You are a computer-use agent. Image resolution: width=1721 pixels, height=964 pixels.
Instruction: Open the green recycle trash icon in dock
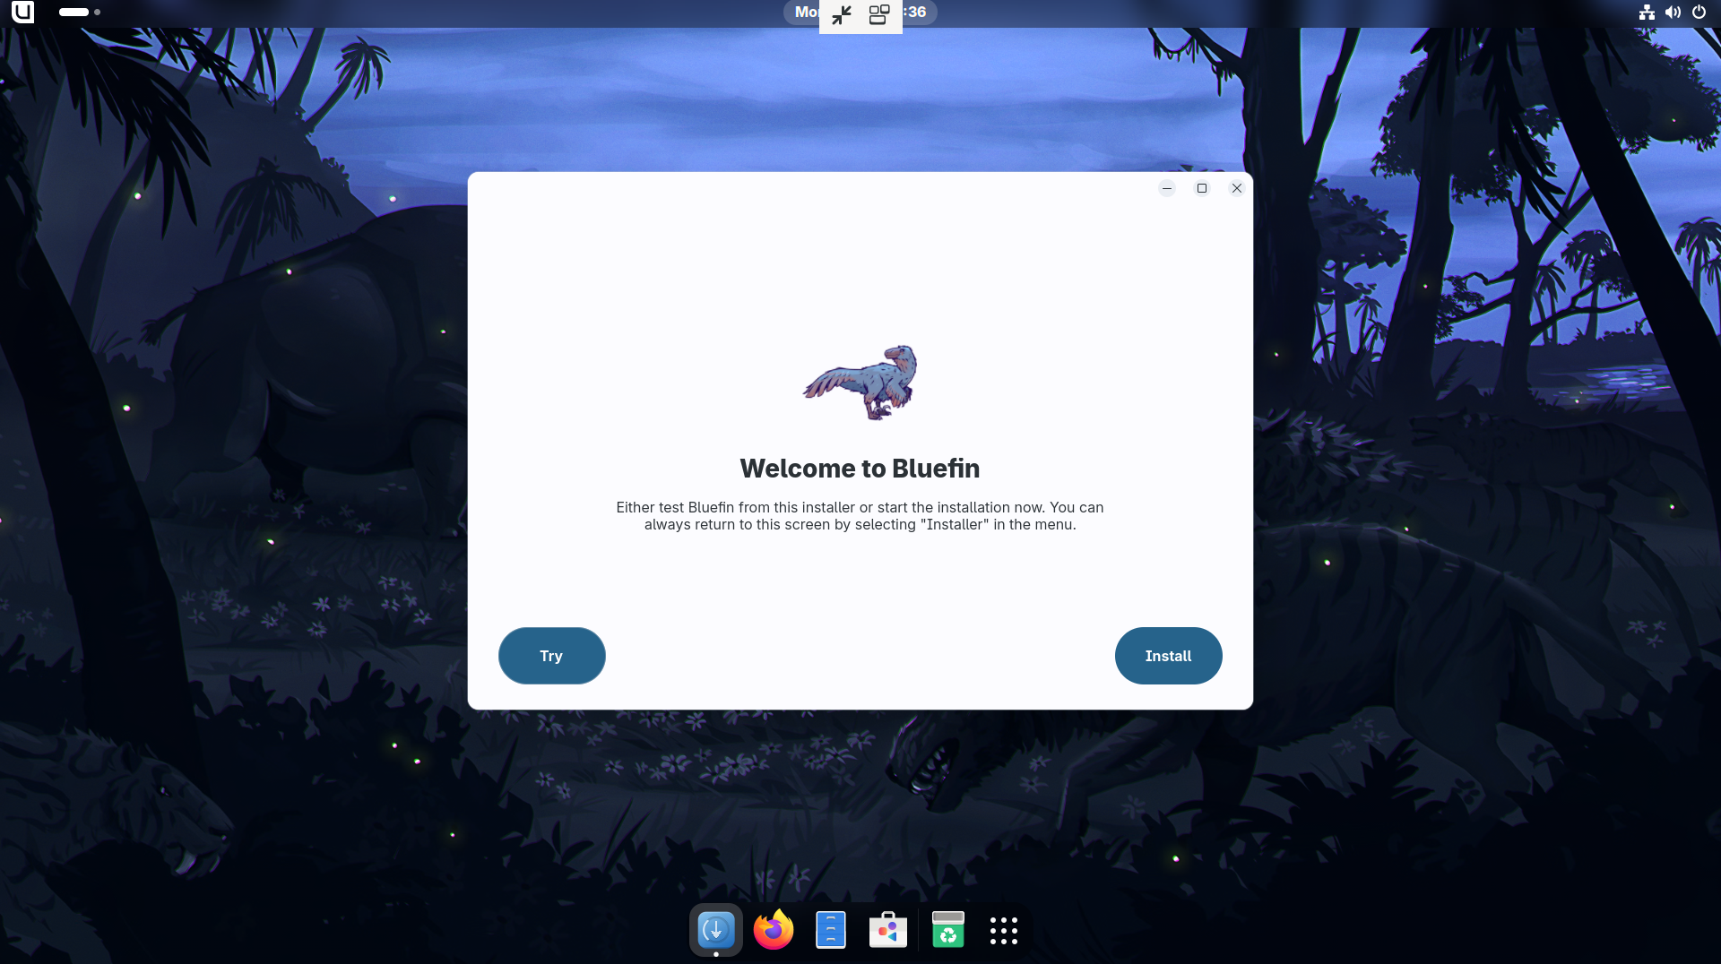947,930
